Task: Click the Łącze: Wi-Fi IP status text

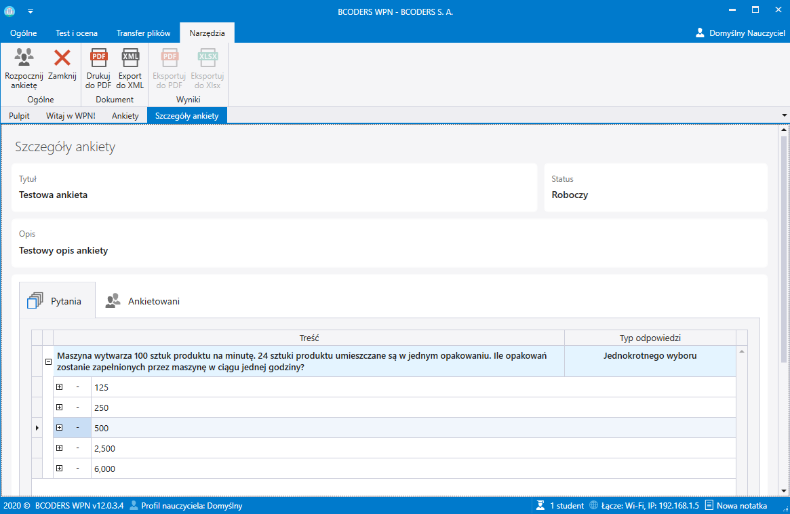Action: [x=650, y=505]
